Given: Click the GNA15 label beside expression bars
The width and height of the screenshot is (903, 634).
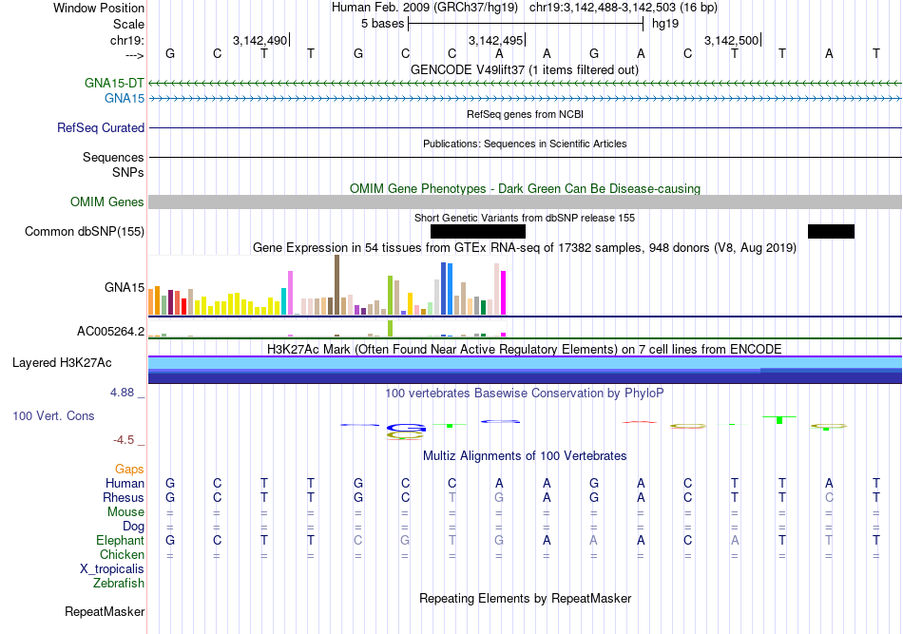Looking at the screenshot, I should click(125, 287).
